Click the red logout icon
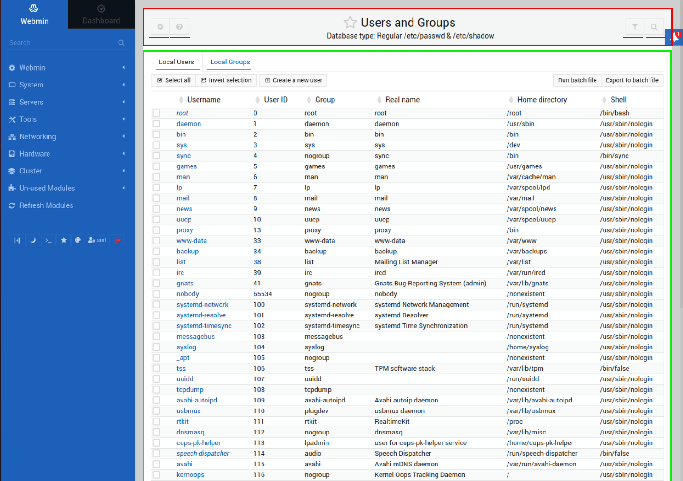 click(118, 240)
